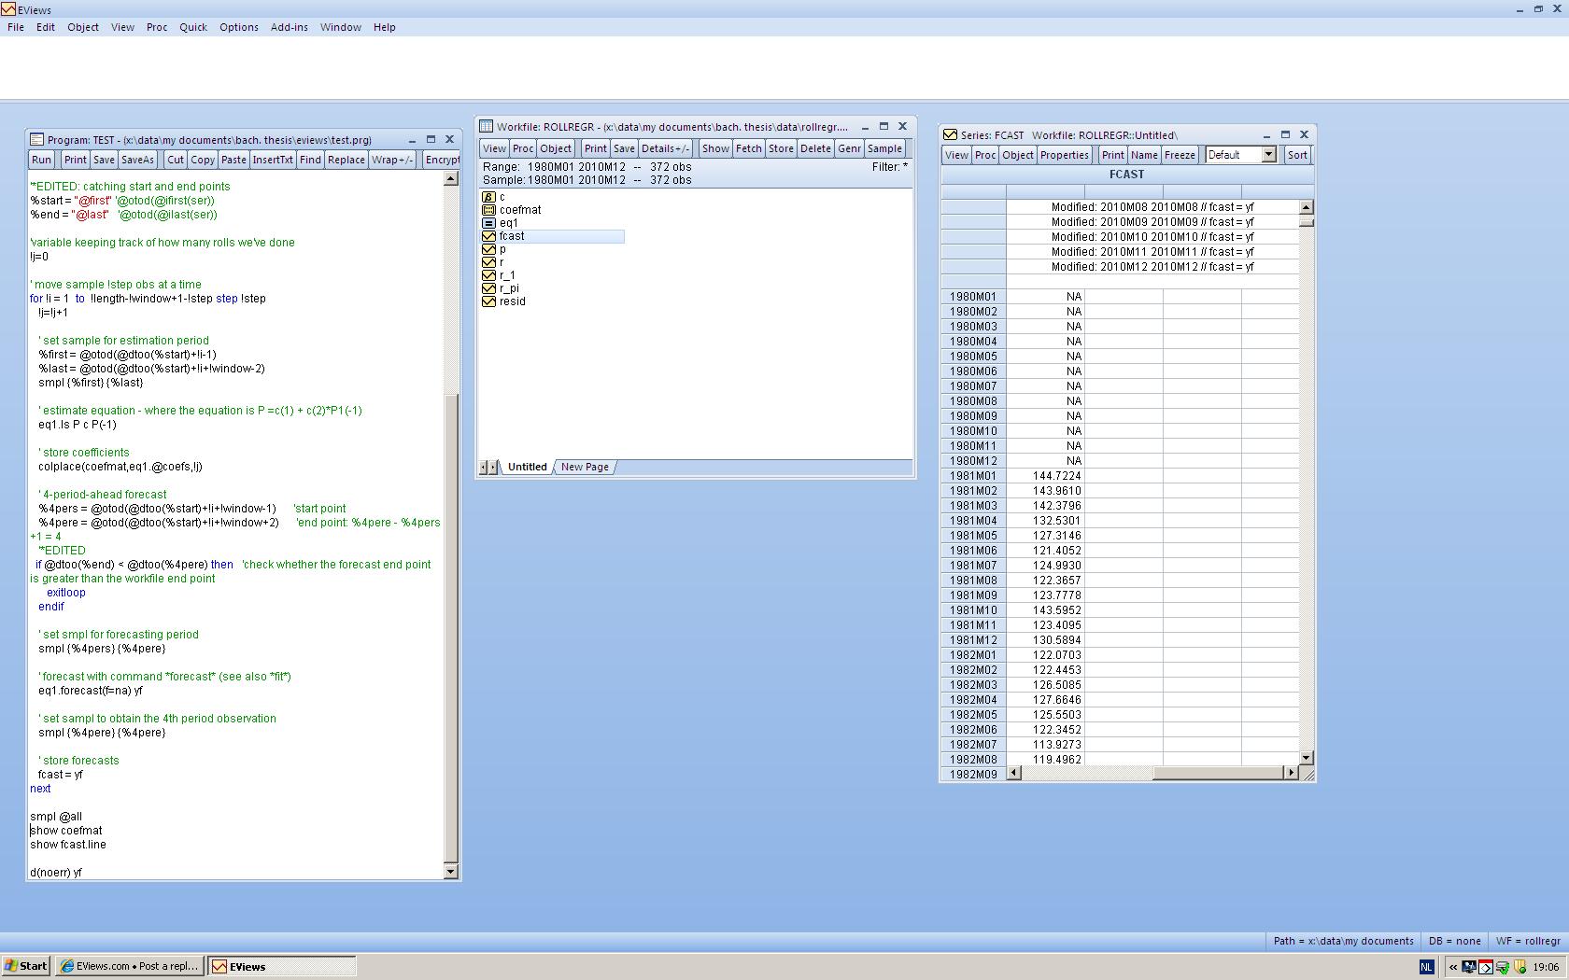Click Genr in the workfile toolbar
1569x980 pixels.
coord(849,148)
